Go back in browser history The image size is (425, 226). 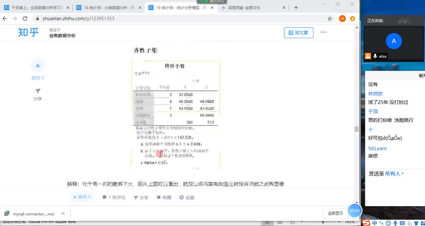(x=5, y=19)
